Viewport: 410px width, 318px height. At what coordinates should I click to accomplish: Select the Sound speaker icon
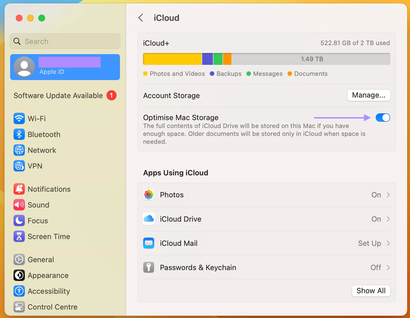click(x=19, y=205)
